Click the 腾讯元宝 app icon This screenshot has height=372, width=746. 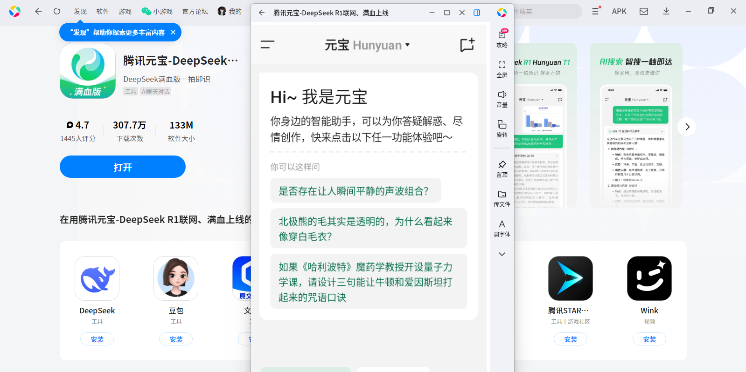[x=88, y=71]
